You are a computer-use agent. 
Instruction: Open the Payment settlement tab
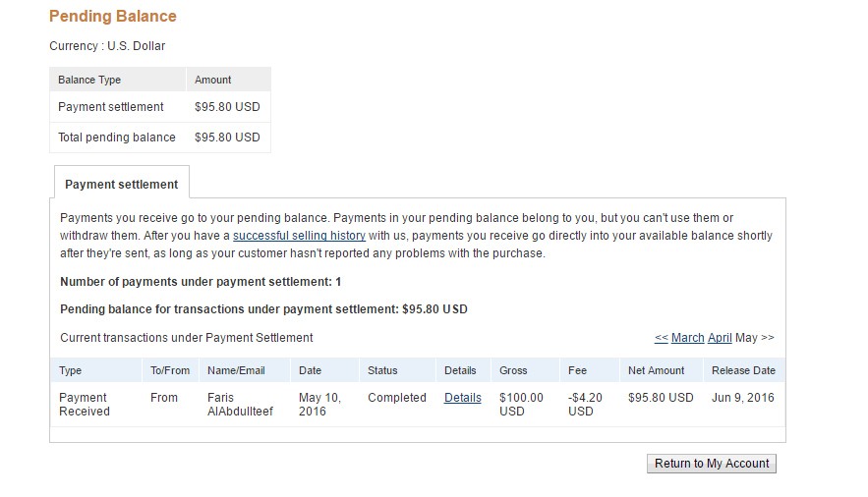[121, 184]
